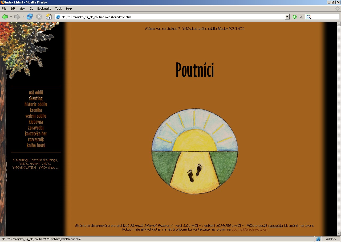Click the poutnici@breclav-city.cz email link
Image resolution: width=341 pixels, height=242 pixels.
pyautogui.click(x=249, y=229)
